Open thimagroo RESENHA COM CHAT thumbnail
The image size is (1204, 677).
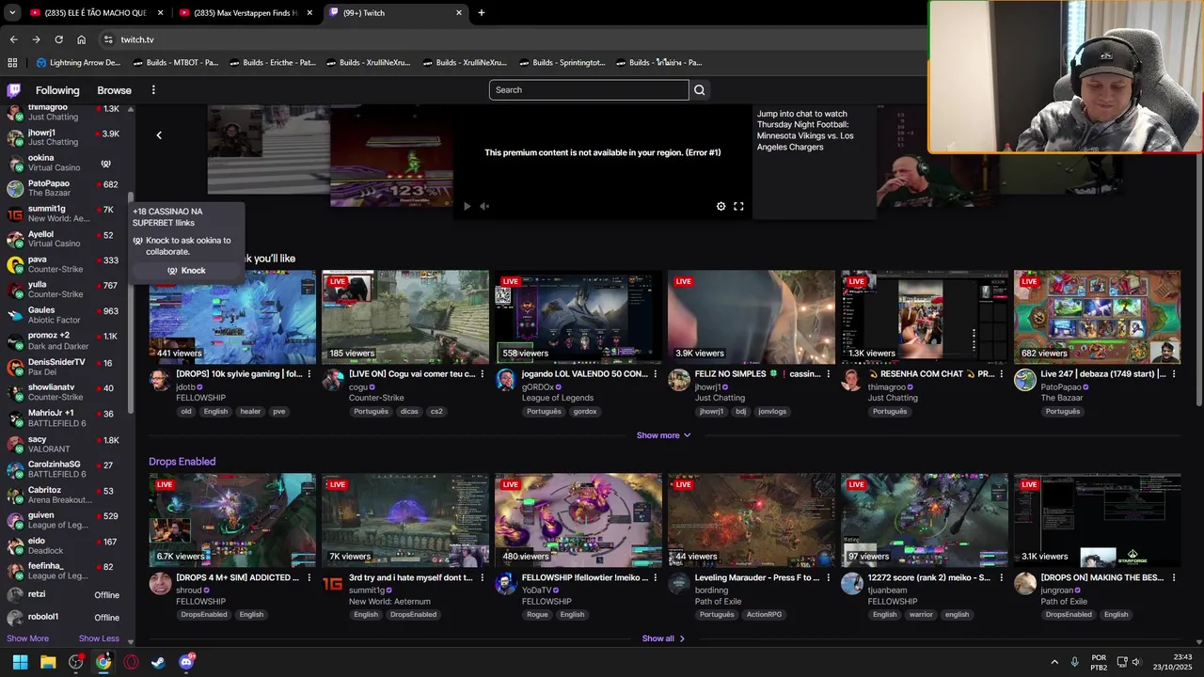point(924,317)
